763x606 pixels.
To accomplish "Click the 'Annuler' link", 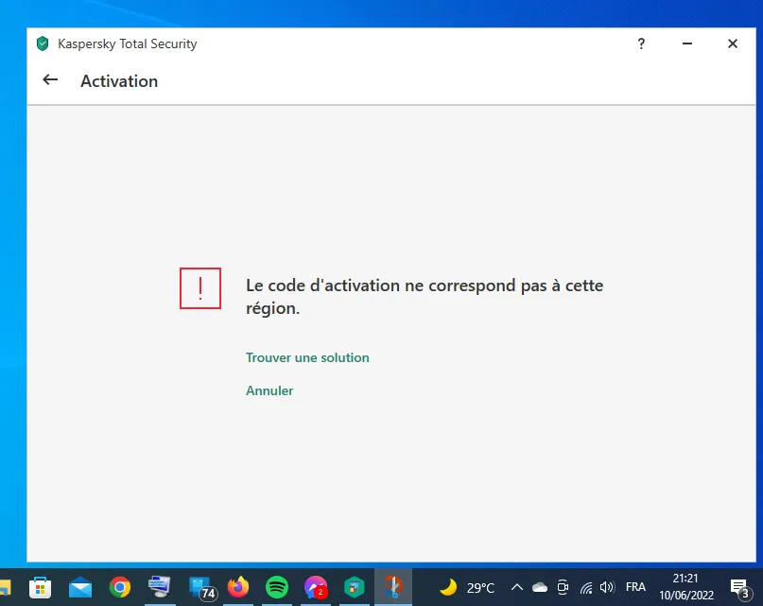I will pyautogui.click(x=269, y=390).
